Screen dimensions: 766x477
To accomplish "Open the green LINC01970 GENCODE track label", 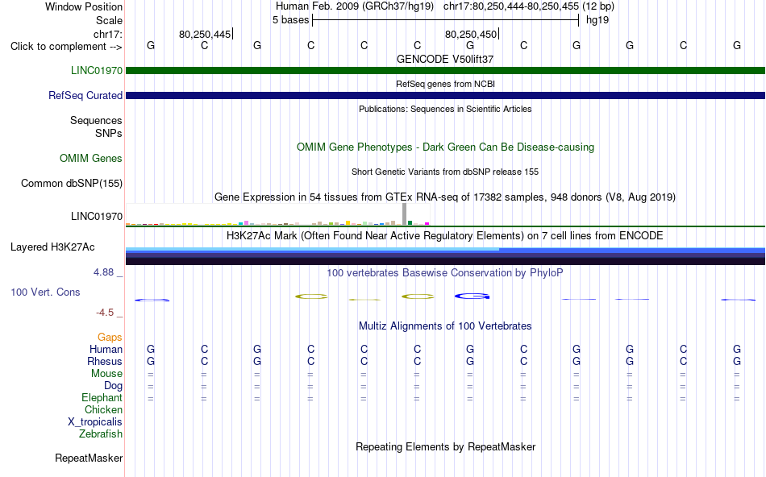I will (x=97, y=70).
